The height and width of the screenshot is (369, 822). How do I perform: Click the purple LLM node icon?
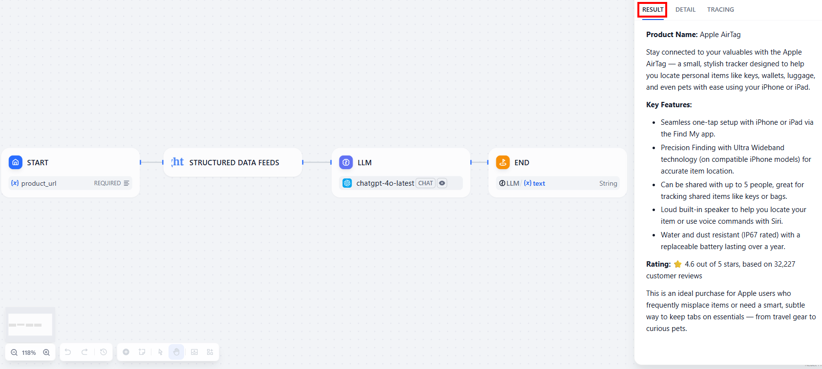pos(346,162)
